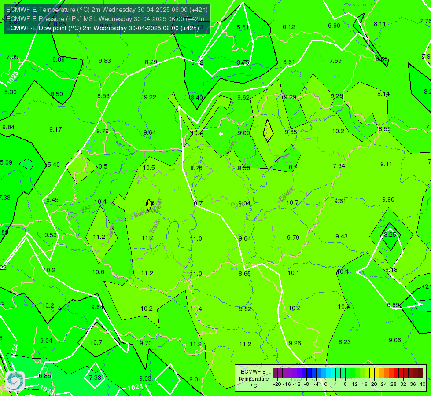Click the dew point value '8.29'
Viewport: 431px width, 396px height.
pos(151,62)
